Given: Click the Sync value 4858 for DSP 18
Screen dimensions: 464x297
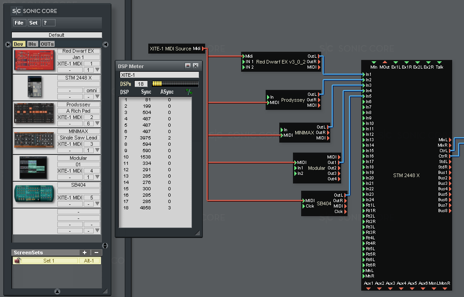Looking at the screenshot, I should coord(145,208).
